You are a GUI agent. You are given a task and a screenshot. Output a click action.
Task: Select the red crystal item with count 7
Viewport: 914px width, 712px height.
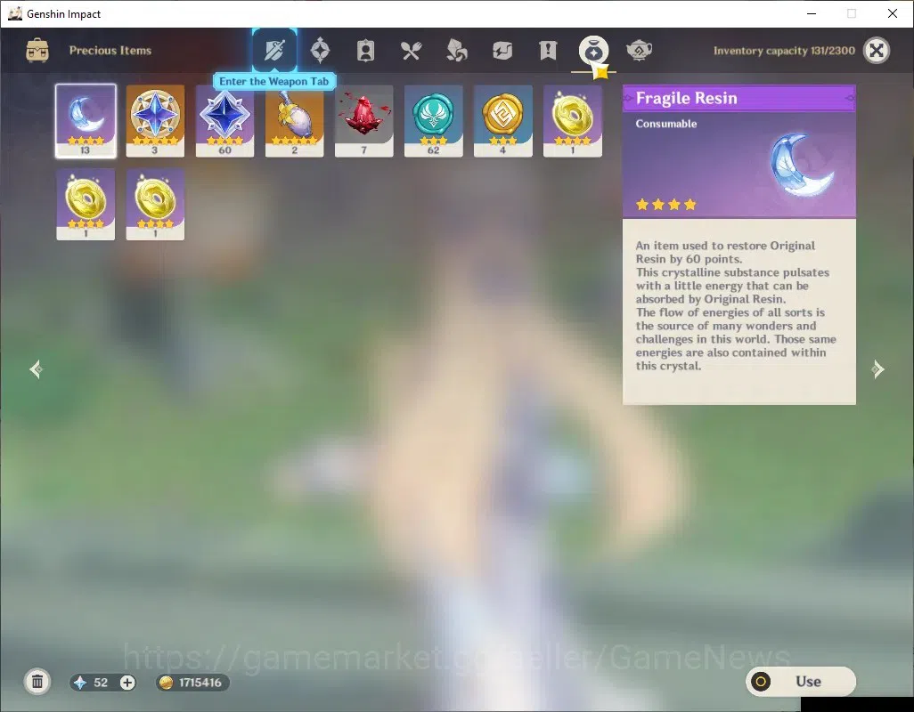363,121
